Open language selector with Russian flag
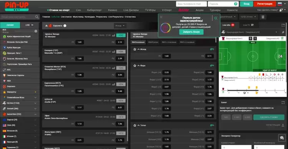 [x=281, y=4]
